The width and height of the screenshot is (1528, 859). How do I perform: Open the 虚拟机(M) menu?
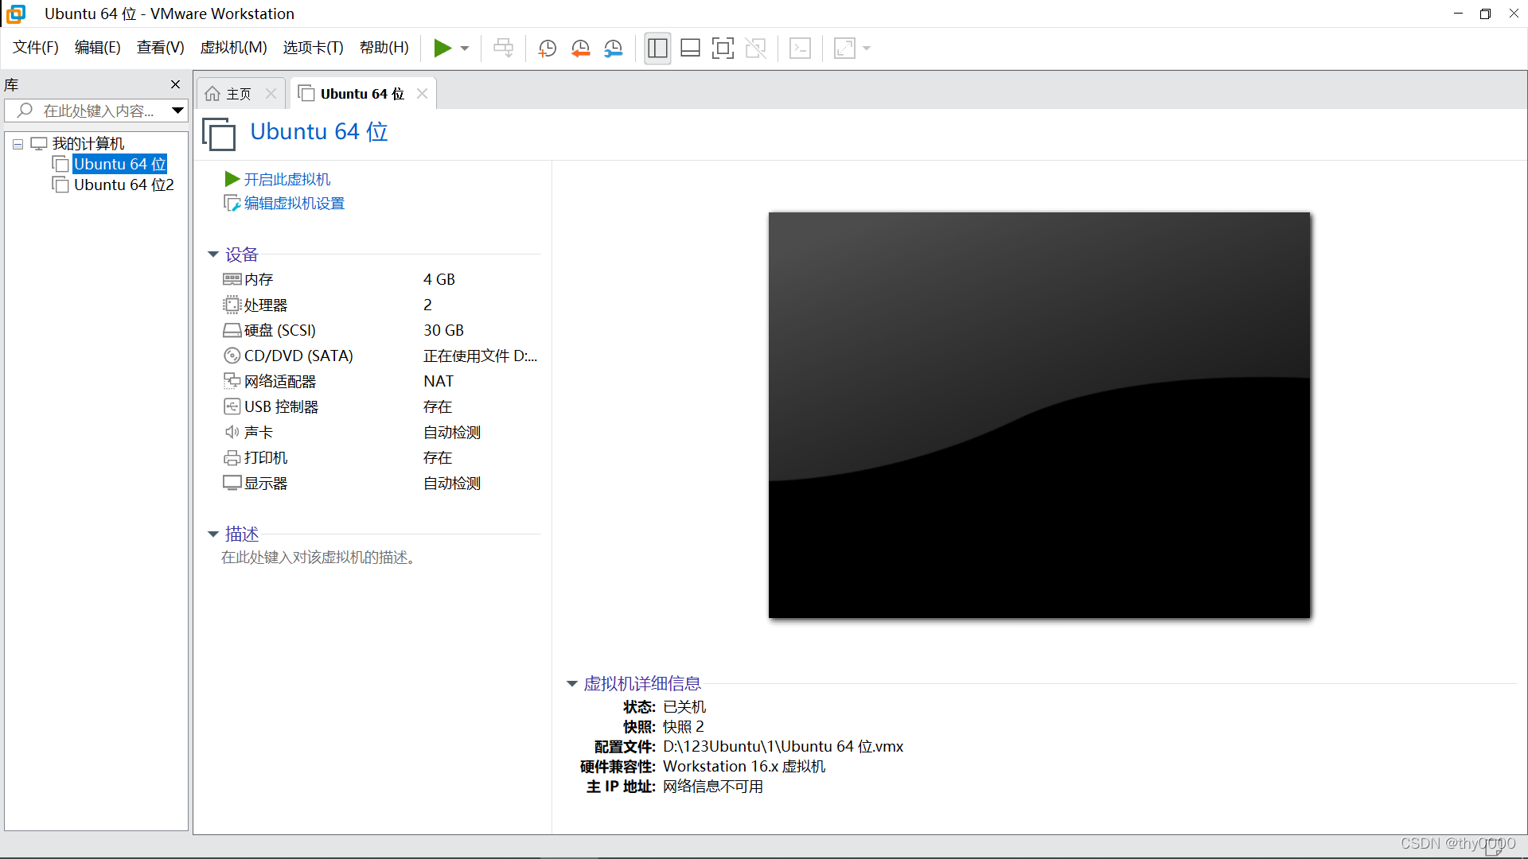[x=233, y=47]
